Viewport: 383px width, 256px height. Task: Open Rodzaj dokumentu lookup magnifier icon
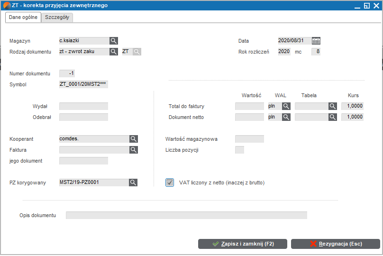click(x=114, y=52)
